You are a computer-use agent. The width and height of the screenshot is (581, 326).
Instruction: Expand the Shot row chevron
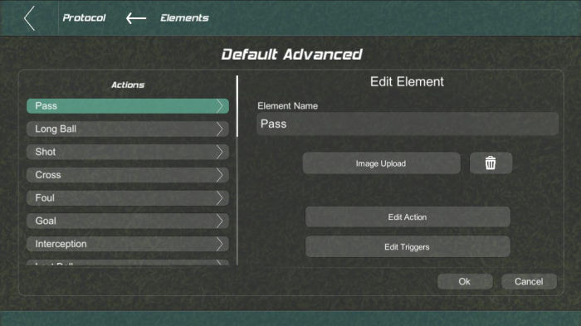click(220, 152)
